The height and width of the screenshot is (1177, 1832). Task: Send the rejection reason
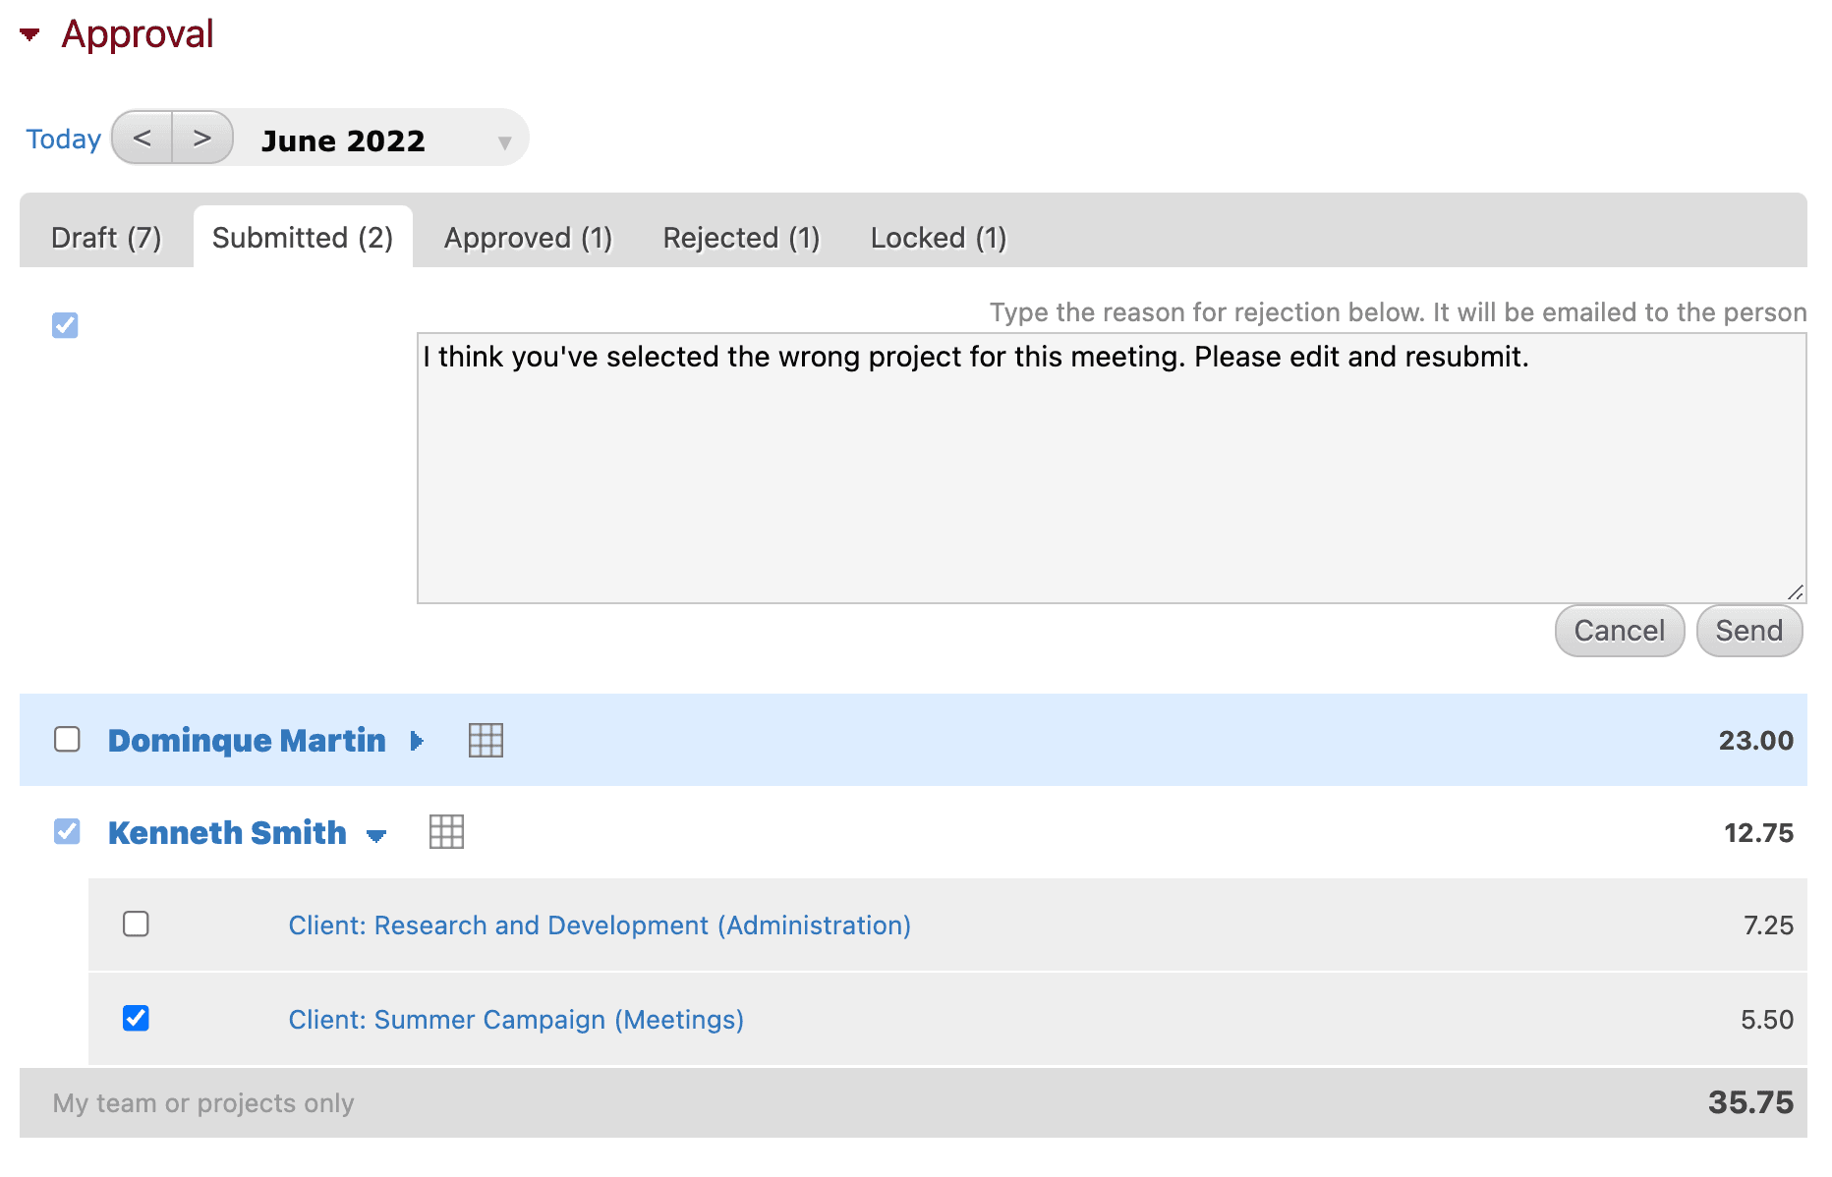pyautogui.click(x=1748, y=630)
